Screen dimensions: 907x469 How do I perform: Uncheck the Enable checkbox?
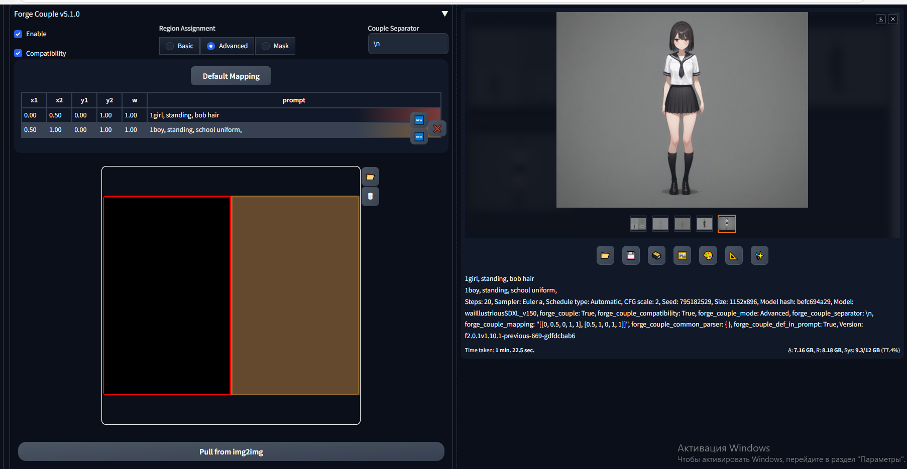(x=19, y=34)
